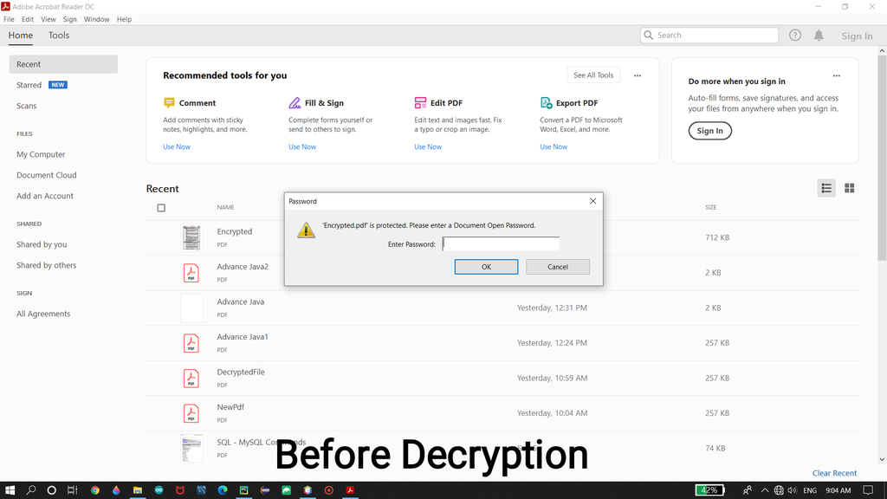
Task: Close the Password dialog with X
Action: [x=592, y=201]
